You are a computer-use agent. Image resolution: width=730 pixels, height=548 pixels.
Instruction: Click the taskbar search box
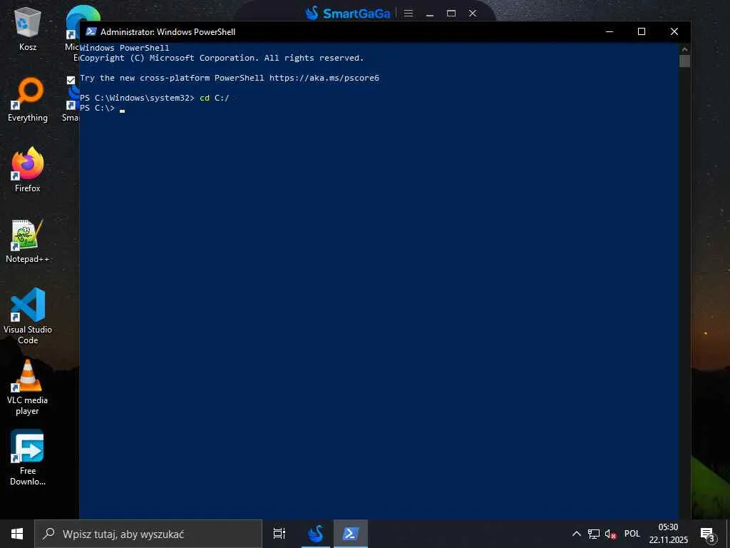[x=148, y=534]
